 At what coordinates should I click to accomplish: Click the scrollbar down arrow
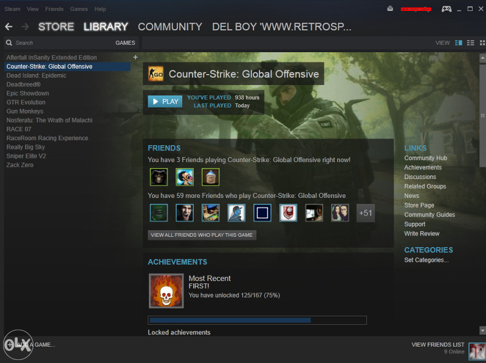click(x=482, y=330)
